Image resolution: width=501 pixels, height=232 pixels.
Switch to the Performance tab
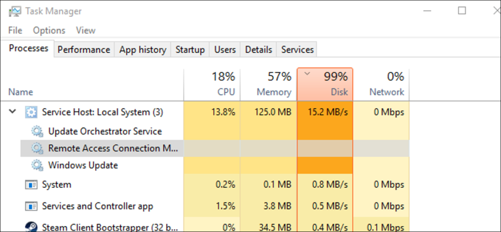(x=84, y=49)
